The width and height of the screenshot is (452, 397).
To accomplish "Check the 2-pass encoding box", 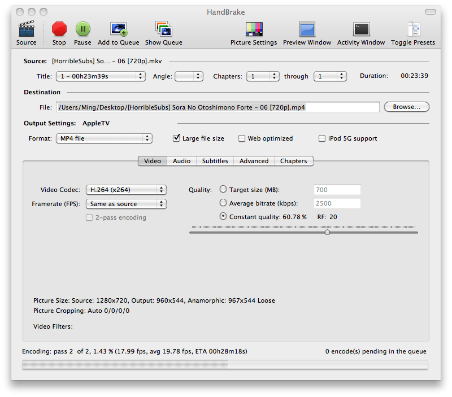I will 89,217.
